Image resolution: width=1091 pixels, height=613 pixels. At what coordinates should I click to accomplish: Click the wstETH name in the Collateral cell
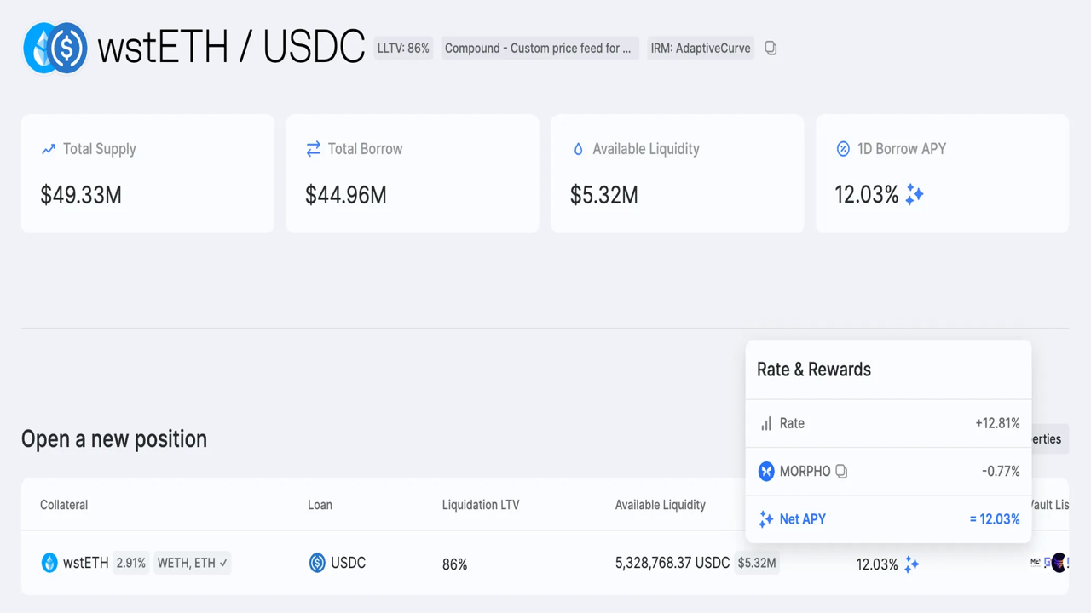85,563
